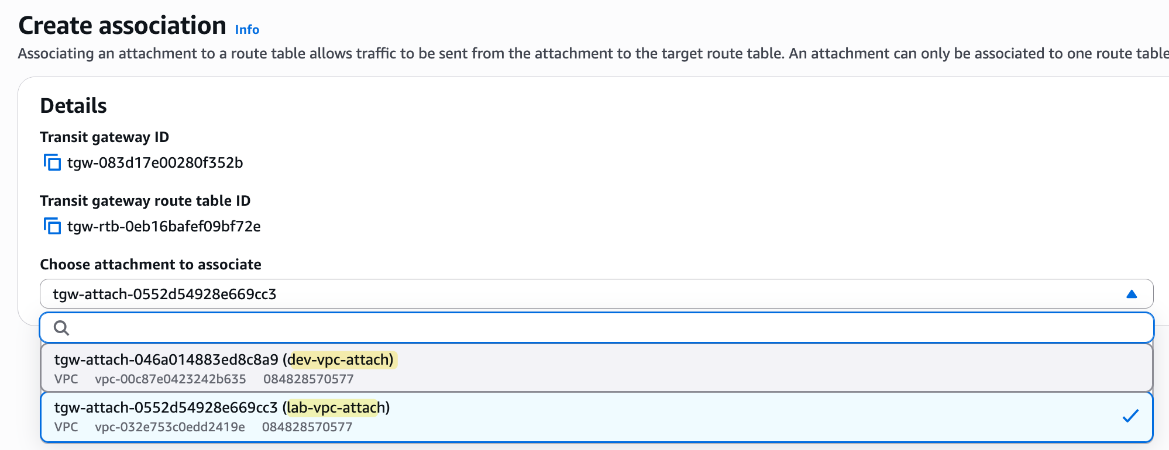
Task: Open the Info link beside Create association
Action: pos(247,29)
